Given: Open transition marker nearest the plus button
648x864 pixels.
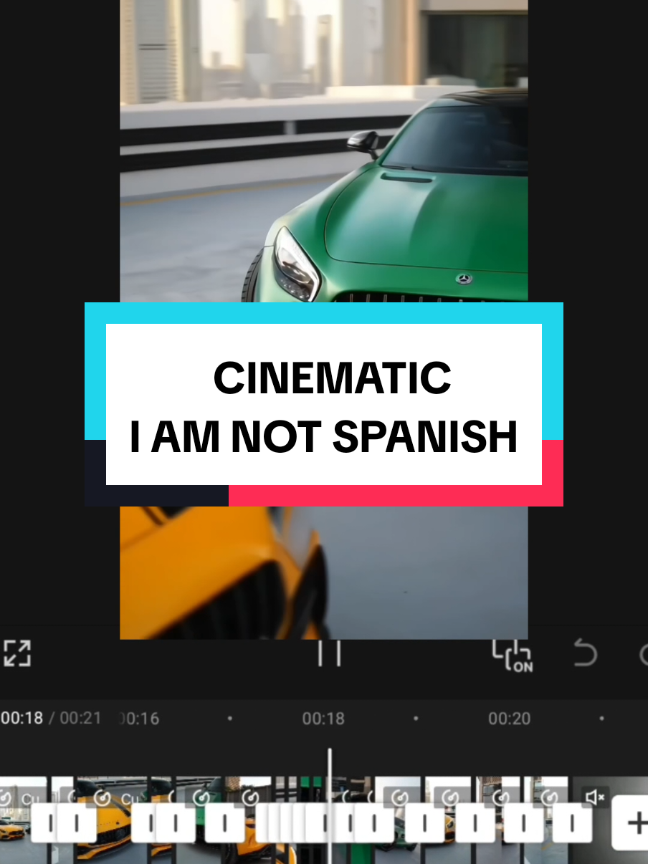Looking at the screenshot, I should (572, 824).
